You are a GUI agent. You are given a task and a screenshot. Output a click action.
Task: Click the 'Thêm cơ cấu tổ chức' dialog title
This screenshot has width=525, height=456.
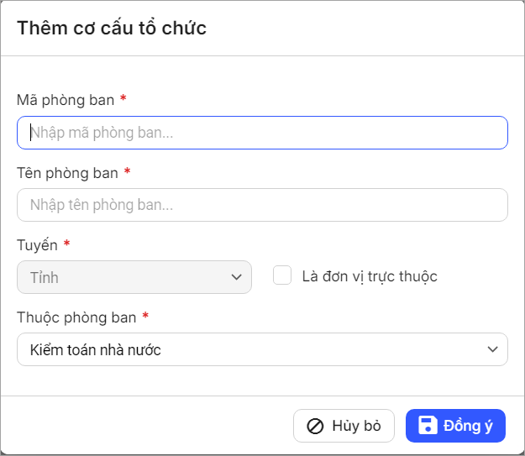pos(112,28)
